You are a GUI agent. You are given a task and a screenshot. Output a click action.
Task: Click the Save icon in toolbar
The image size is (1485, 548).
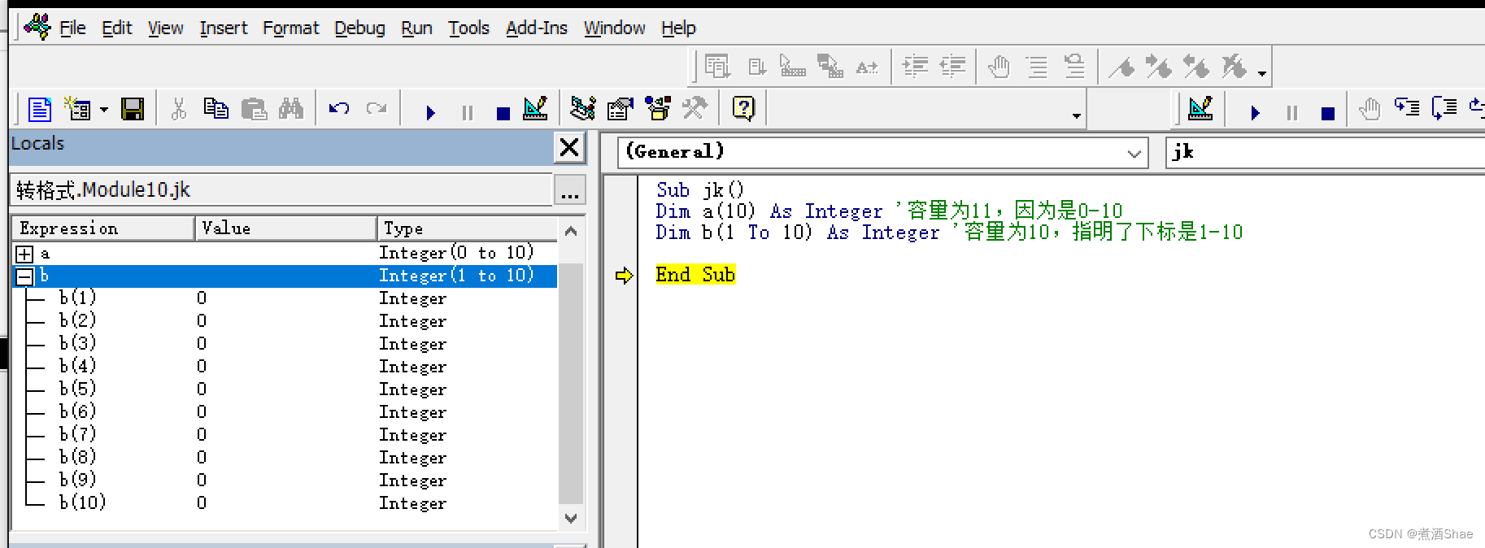tap(133, 109)
